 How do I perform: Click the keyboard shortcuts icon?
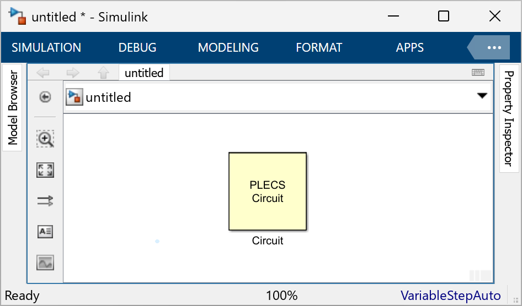click(478, 73)
